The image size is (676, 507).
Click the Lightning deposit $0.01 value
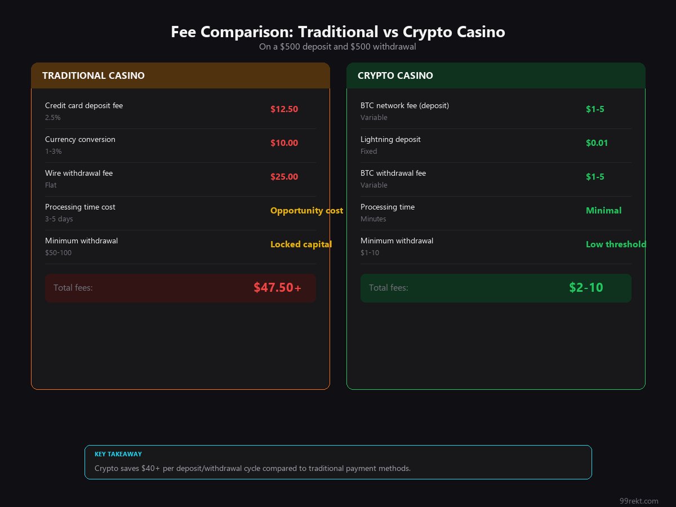tap(597, 143)
